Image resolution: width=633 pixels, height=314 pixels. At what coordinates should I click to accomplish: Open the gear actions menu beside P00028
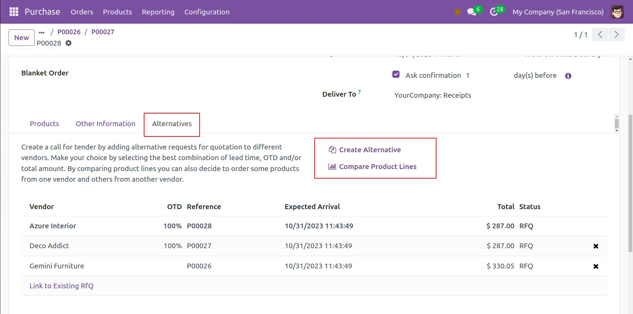click(x=68, y=43)
